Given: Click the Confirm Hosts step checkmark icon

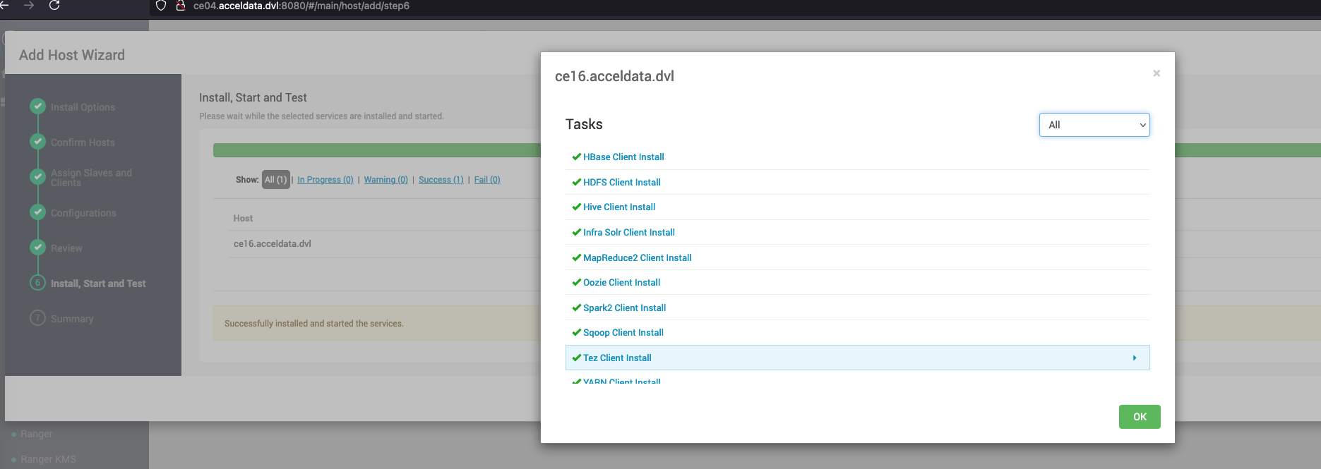Looking at the screenshot, I should click(38, 142).
